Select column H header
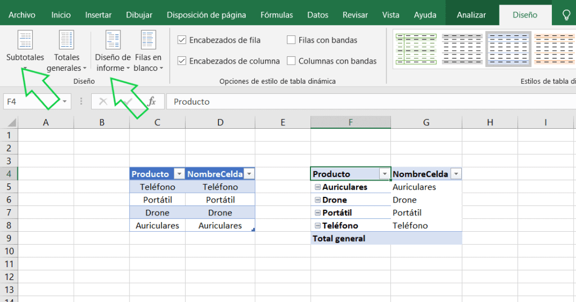 [490, 123]
